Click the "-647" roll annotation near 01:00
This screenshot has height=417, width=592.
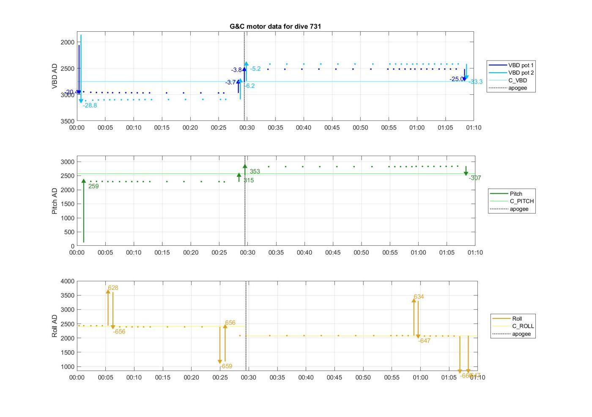click(x=424, y=340)
